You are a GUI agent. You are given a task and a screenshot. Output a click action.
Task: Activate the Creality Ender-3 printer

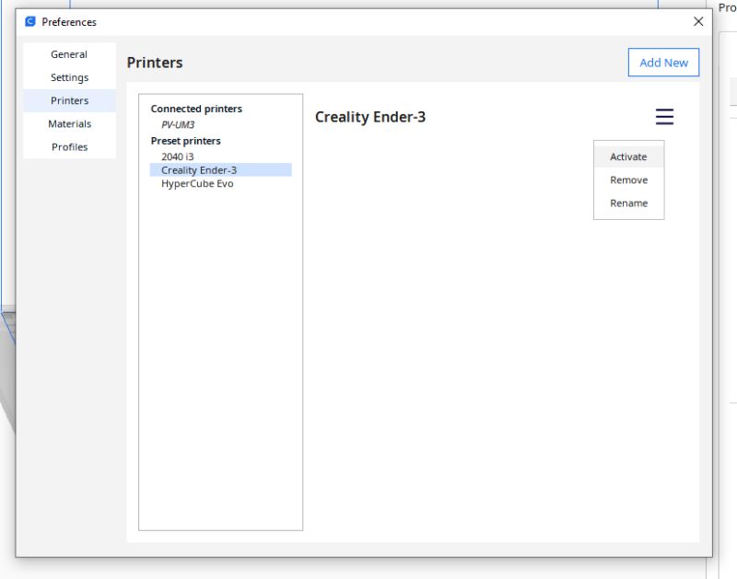[x=628, y=156]
